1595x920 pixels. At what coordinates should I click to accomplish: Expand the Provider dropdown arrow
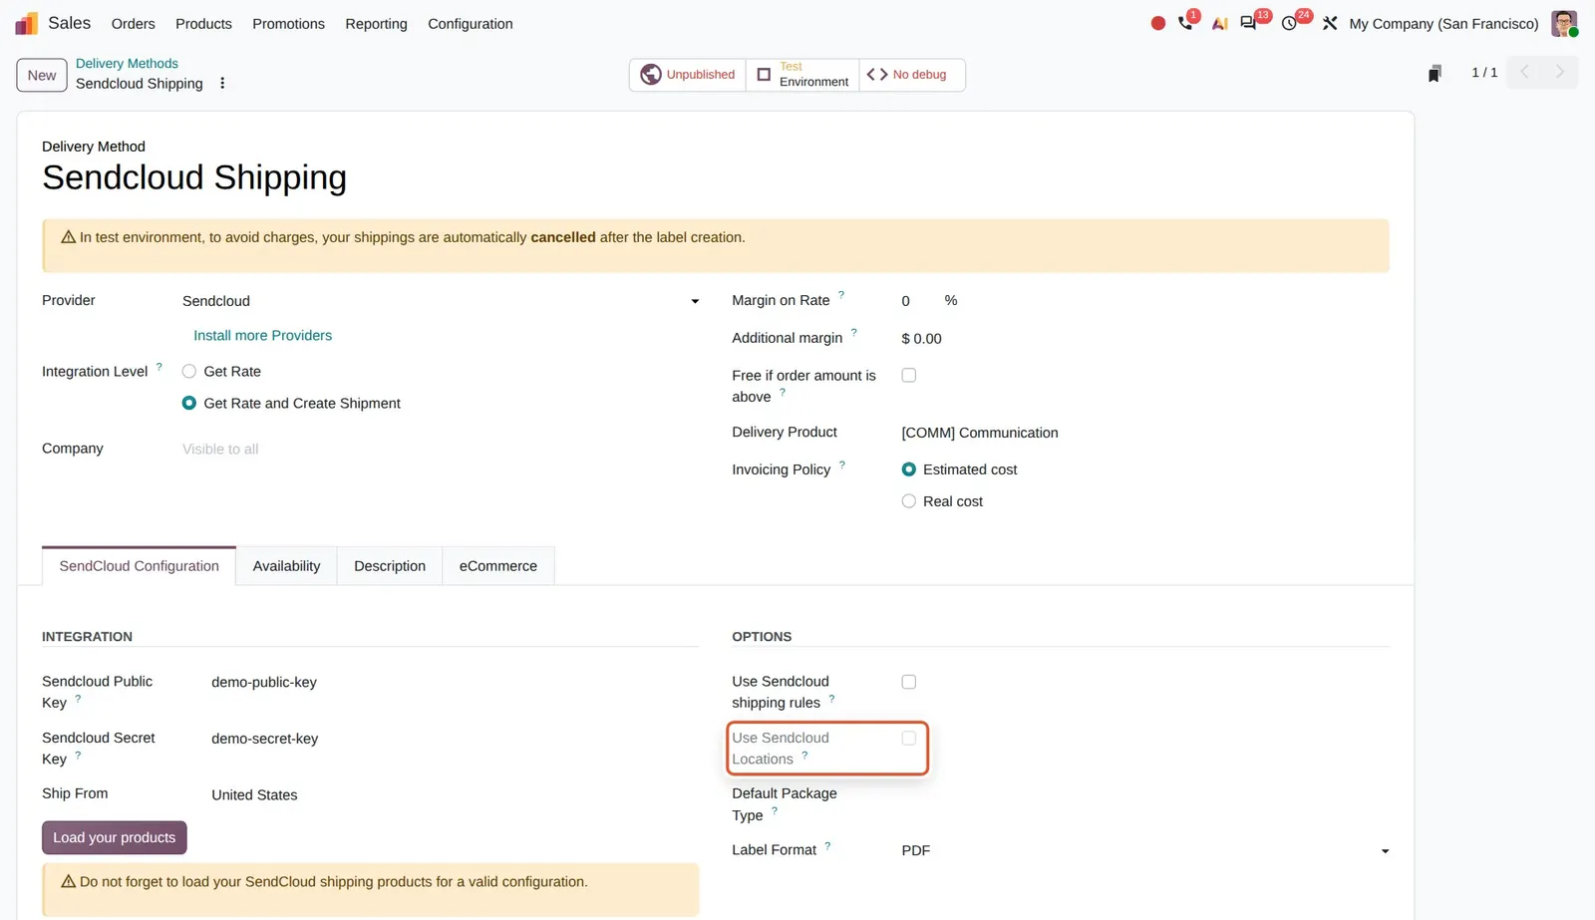pos(695,301)
